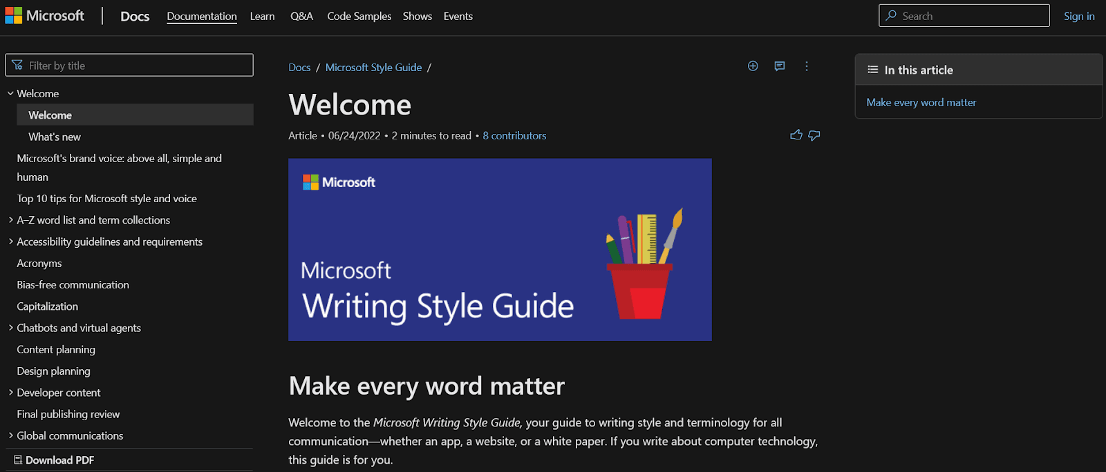Expand Chatbots and virtual agents section
The height and width of the screenshot is (472, 1106).
pos(10,328)
